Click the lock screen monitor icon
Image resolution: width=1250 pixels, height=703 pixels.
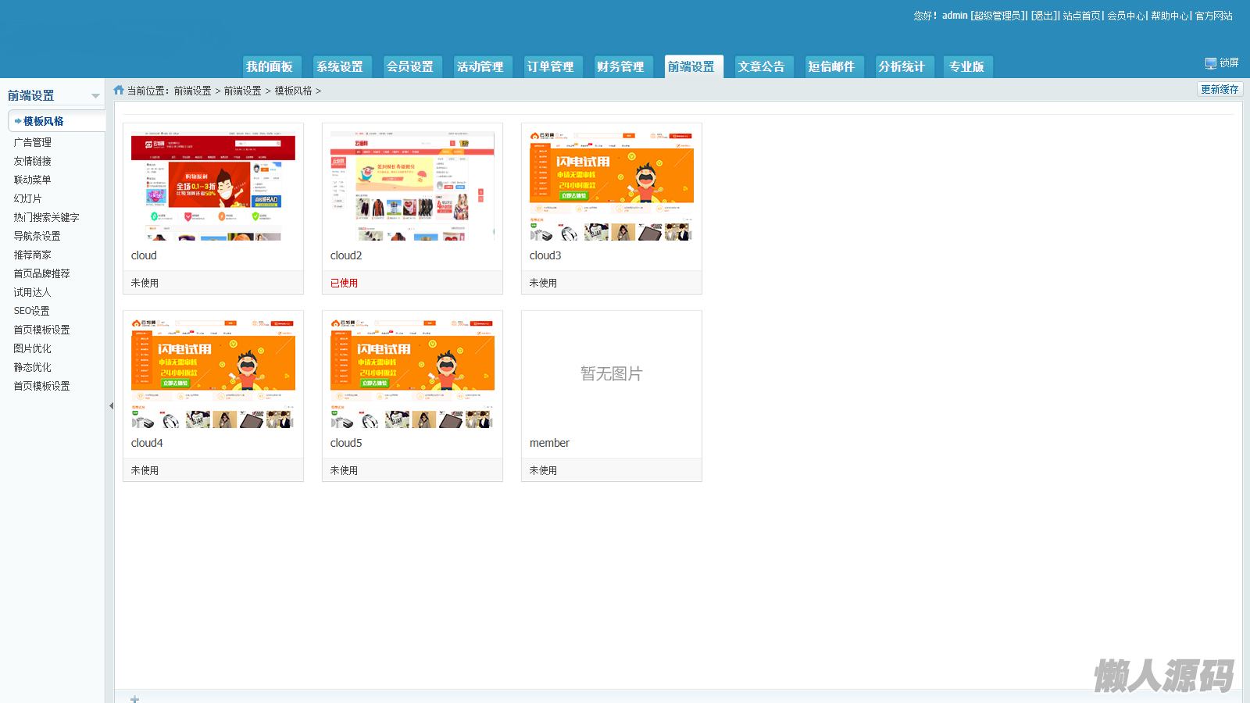coord(1210,63)
